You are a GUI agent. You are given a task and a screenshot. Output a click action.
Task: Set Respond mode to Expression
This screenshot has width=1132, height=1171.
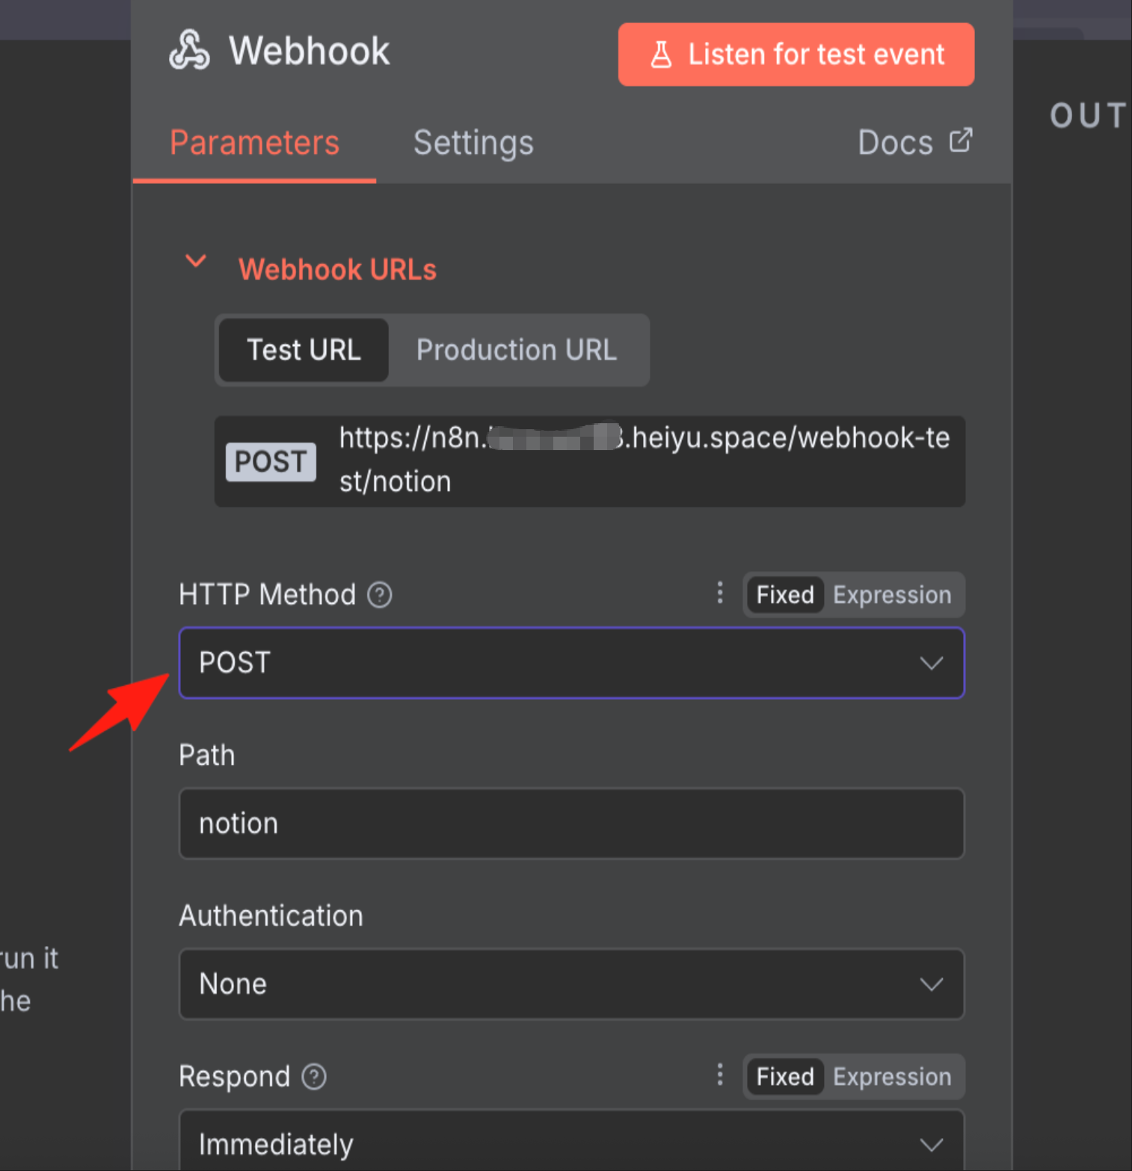tap(892, 1077)
